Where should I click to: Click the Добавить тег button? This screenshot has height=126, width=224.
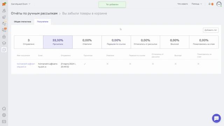tap(211, 30)
